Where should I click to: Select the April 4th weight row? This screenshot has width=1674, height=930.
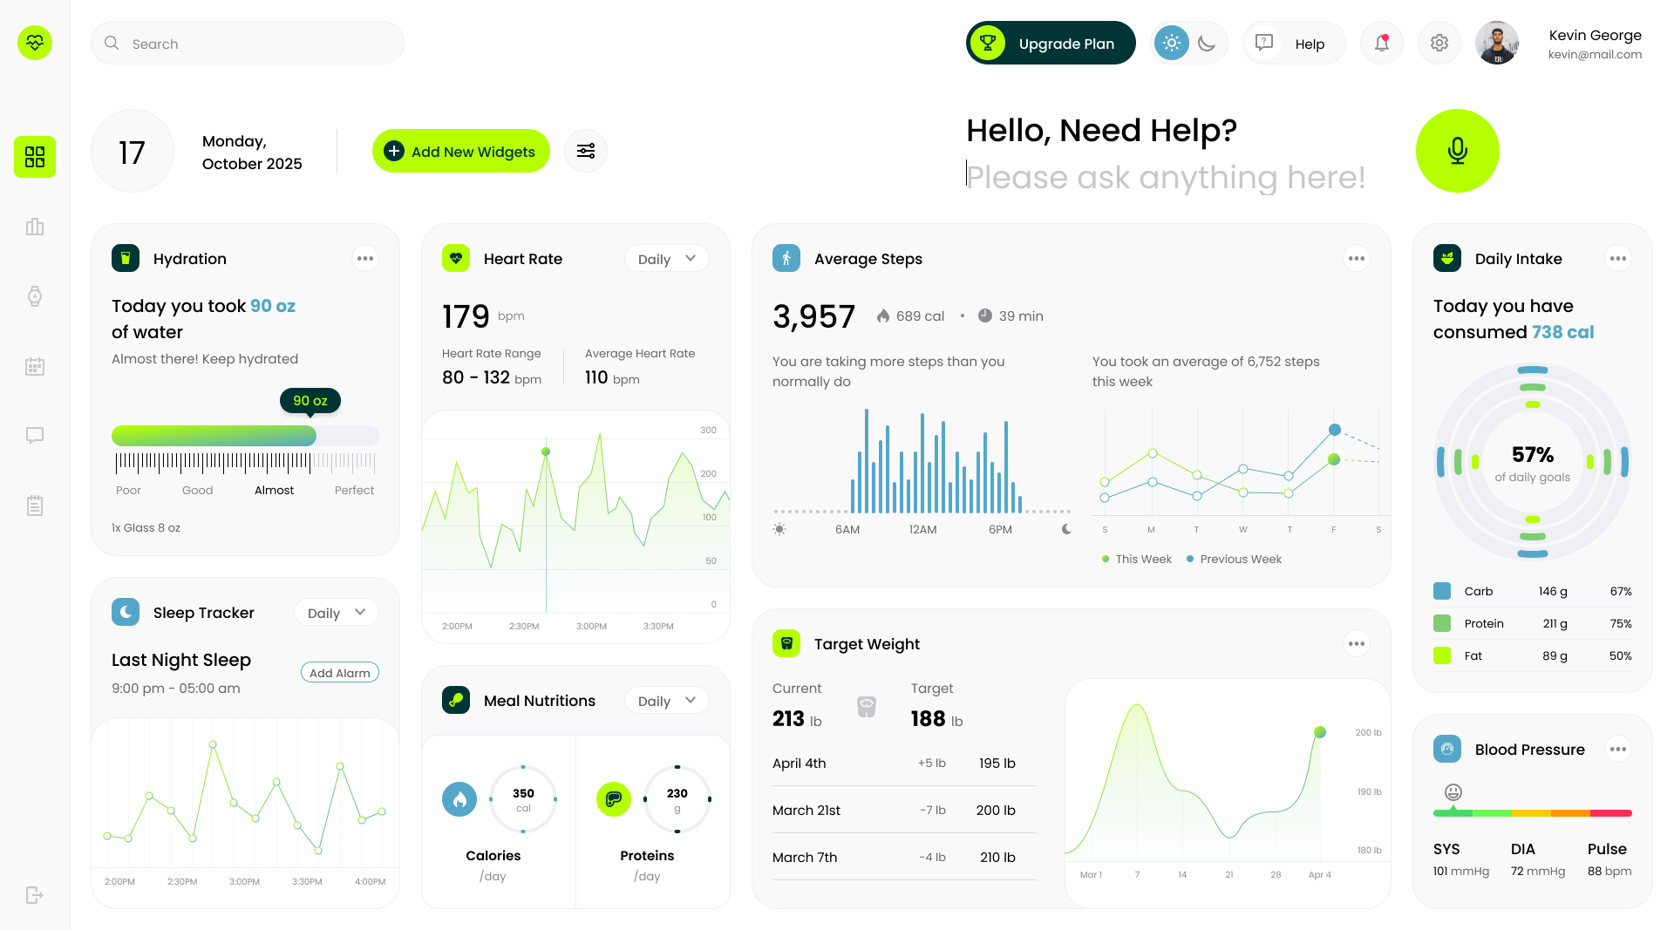[x=904, y=763]
